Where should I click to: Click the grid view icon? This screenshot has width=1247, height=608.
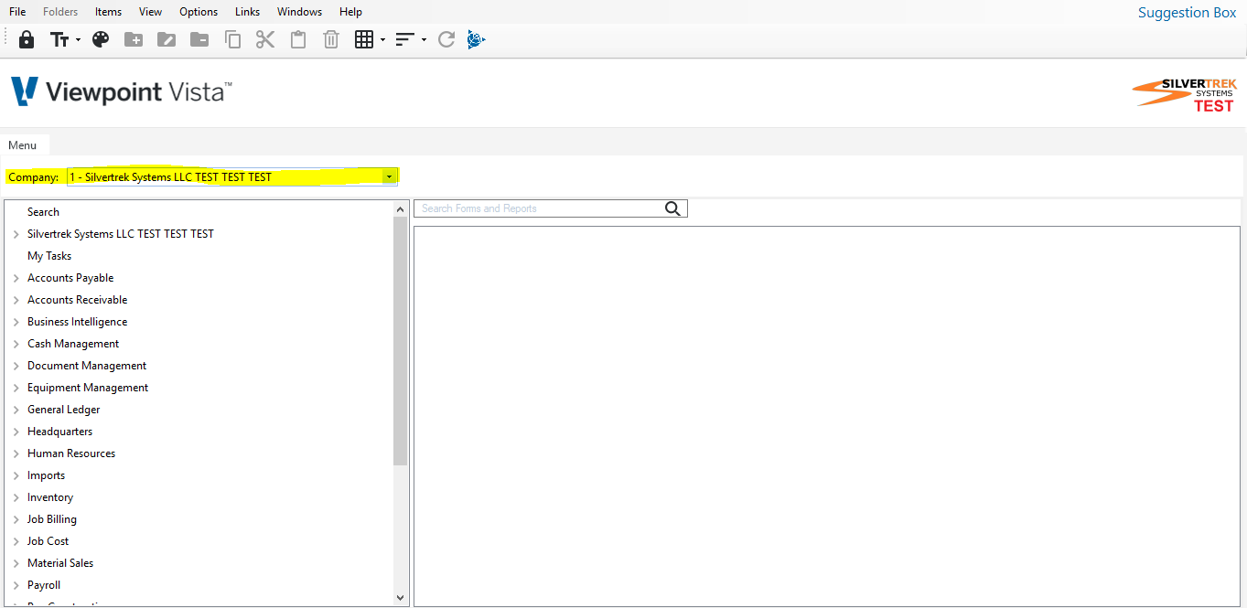(364, 39)
